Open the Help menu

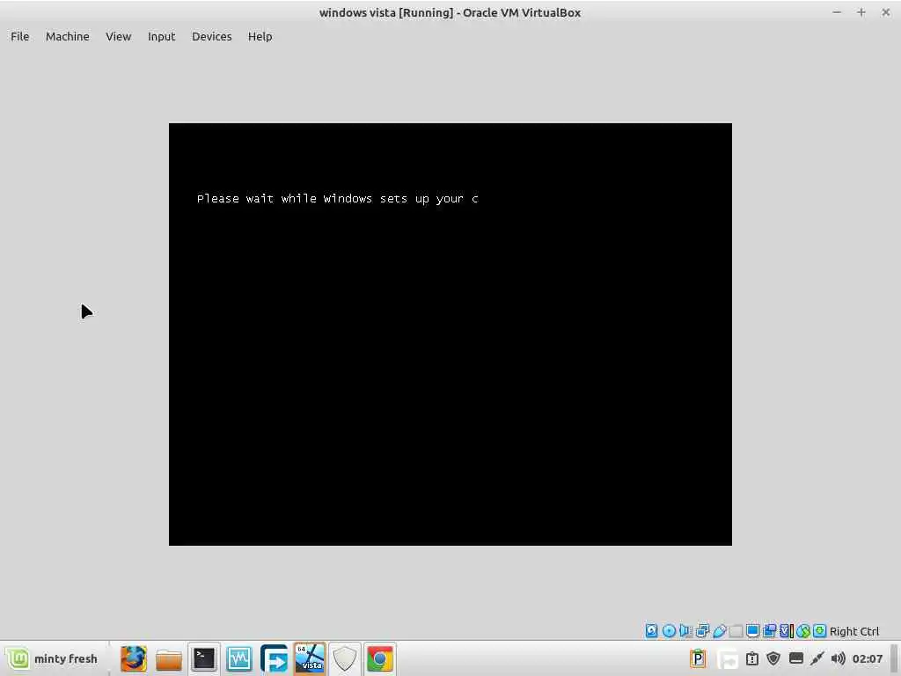point(260,36)
